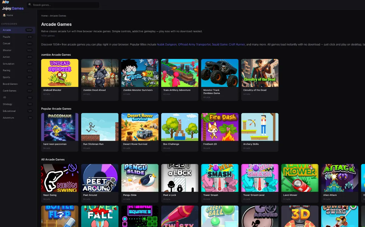Click the Jojoy logo icon
Image resolution: width=365 pixels, height=227 pixels.
pyautogui.click(x=5, y=2)
